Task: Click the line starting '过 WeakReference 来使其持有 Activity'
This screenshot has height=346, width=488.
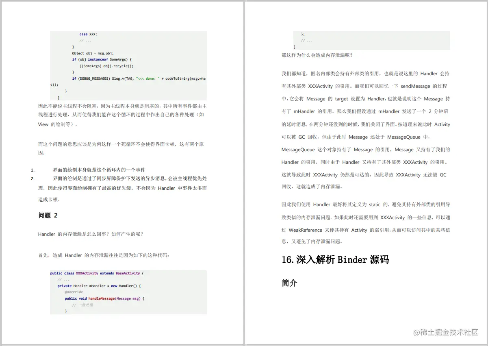Action: point(366,230)
